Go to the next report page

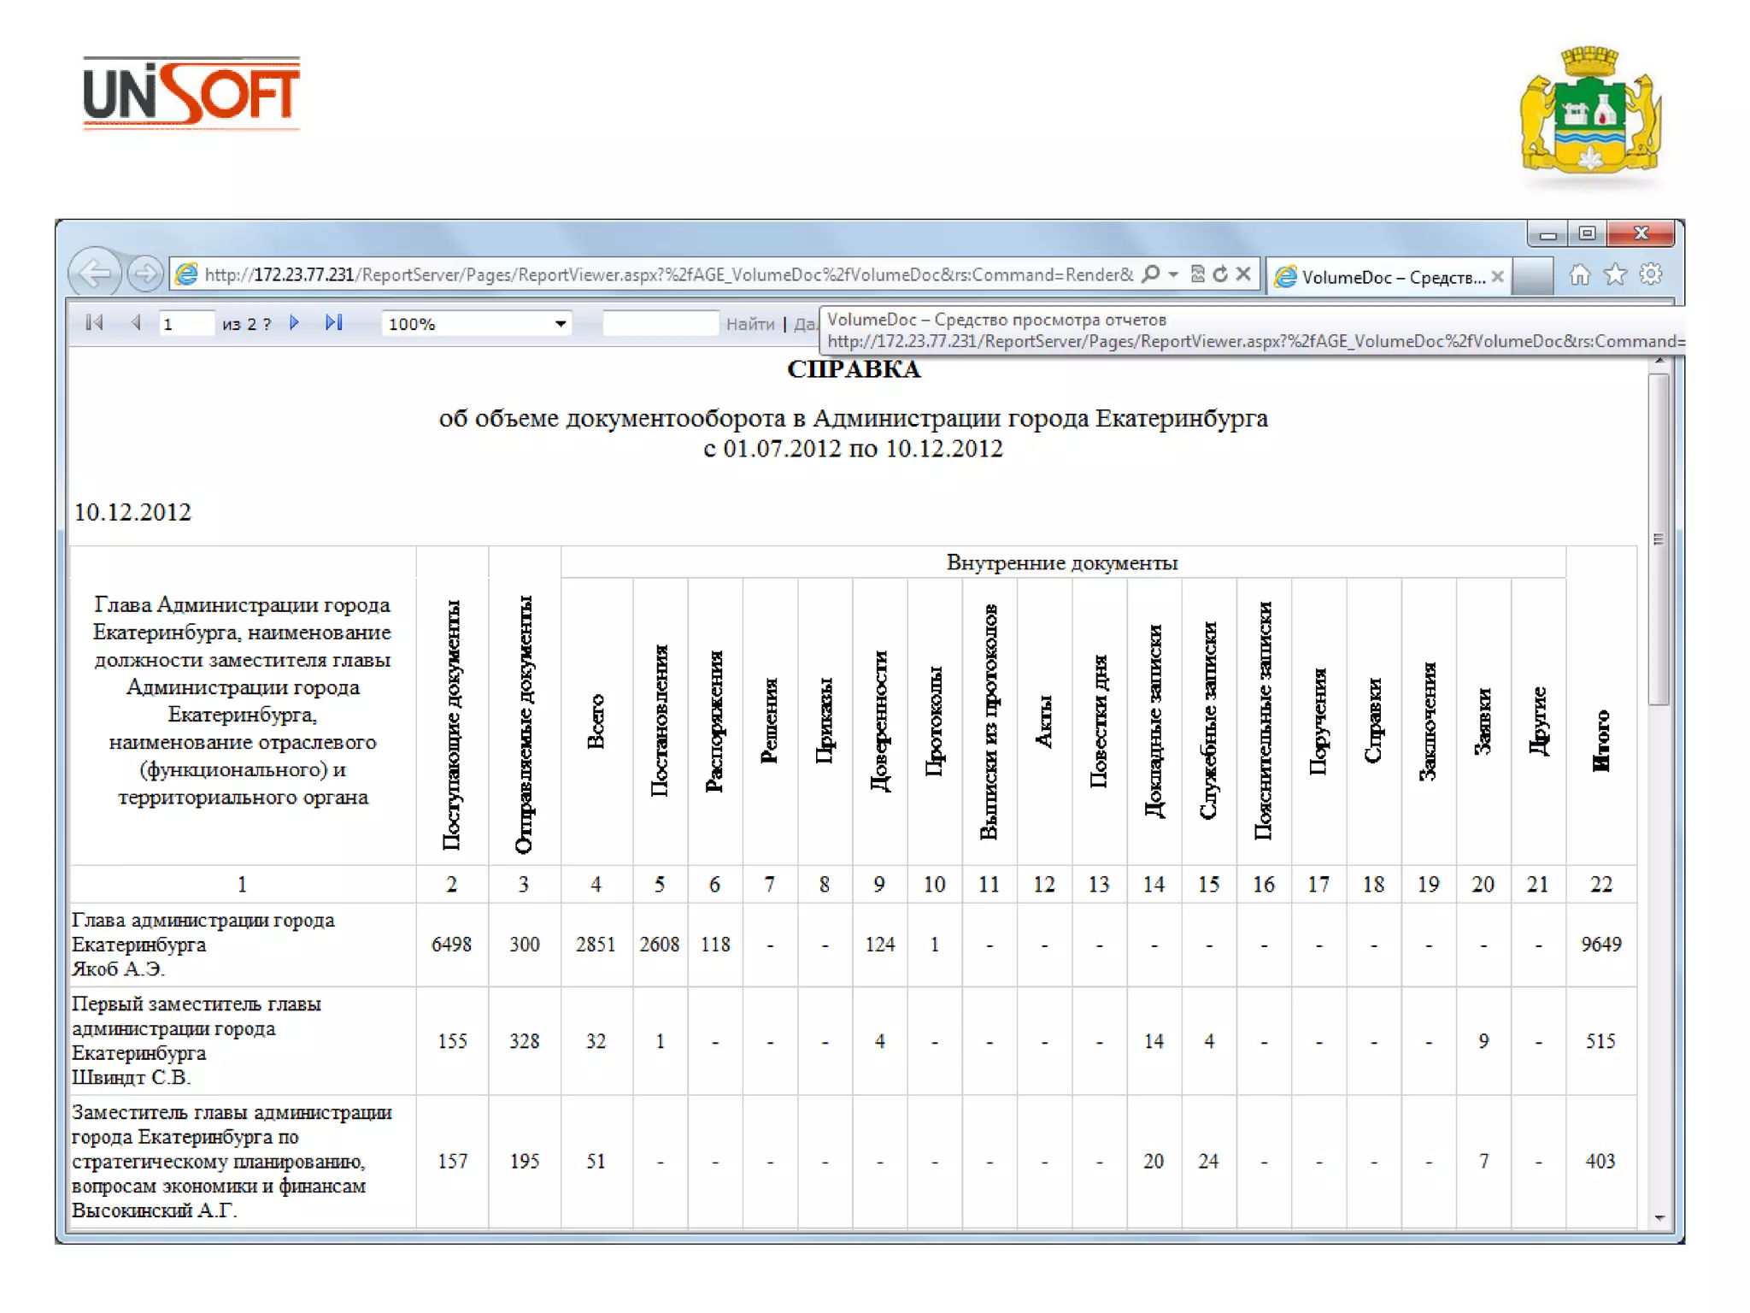295,323
